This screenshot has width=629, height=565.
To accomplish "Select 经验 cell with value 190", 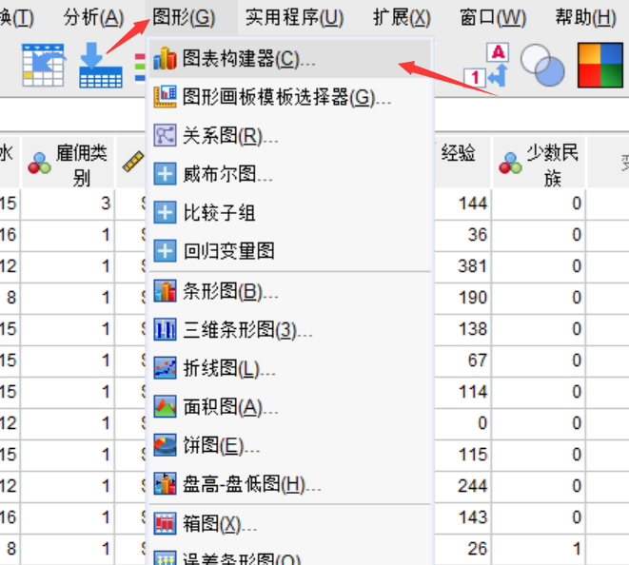I will 462,298.
